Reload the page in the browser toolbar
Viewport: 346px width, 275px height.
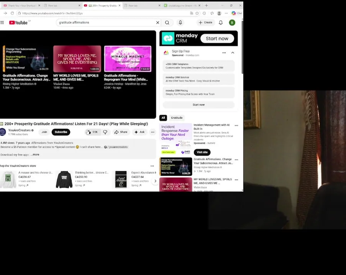12,13
